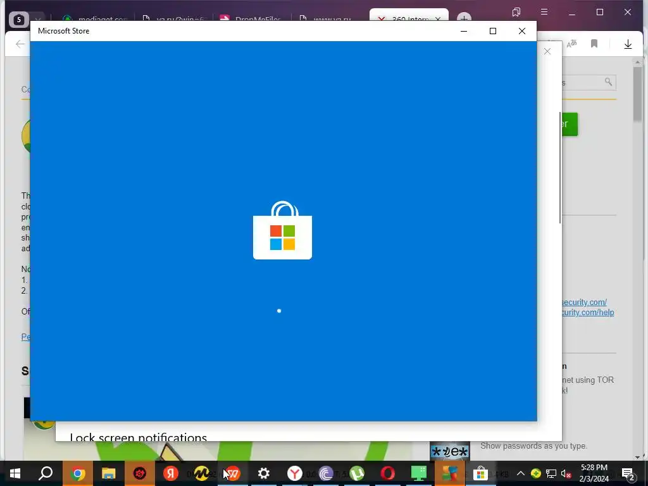Open the multicolored puzzle app on taskbar
The image size is (648, 486).
click(450, 473)
